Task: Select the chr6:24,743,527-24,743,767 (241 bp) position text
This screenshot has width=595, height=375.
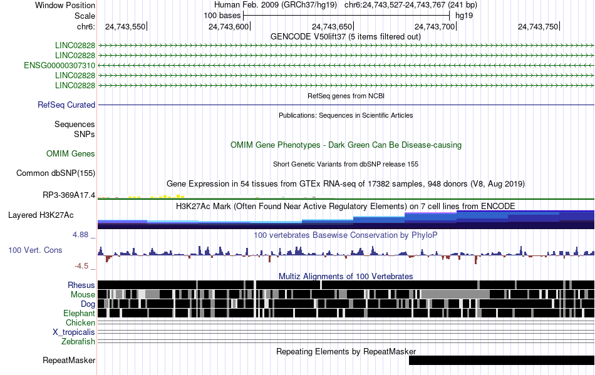Action: click(411, 5)
